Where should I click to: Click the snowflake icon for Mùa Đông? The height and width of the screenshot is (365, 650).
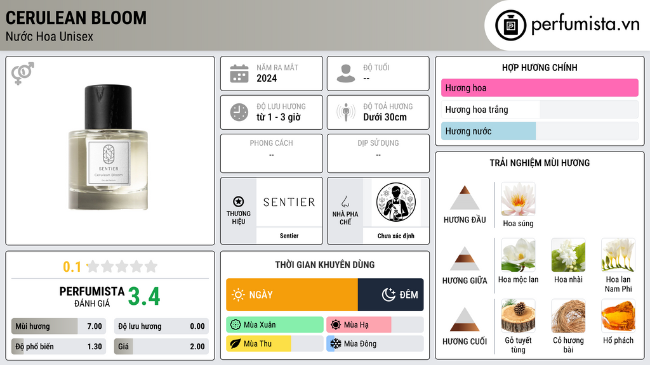pyautogui.click(x=336, y=343)
